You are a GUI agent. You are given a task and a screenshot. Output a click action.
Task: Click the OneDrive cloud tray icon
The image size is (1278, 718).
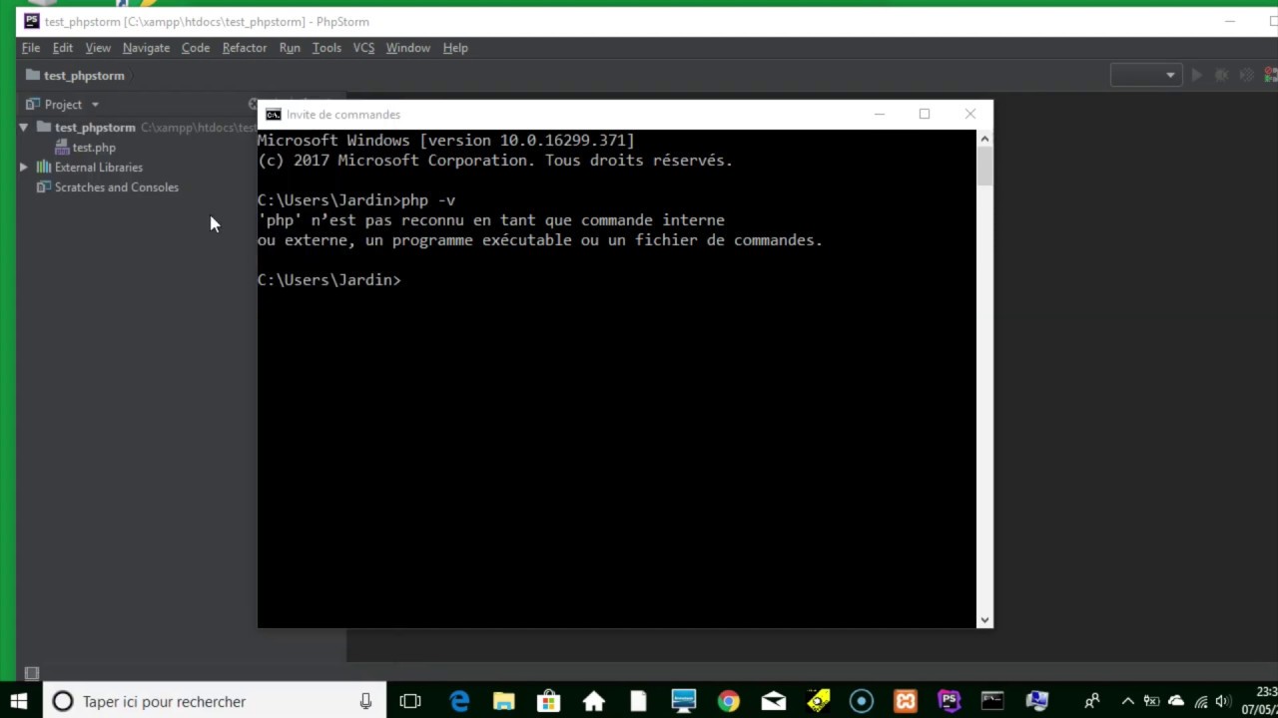(1176, 701)
